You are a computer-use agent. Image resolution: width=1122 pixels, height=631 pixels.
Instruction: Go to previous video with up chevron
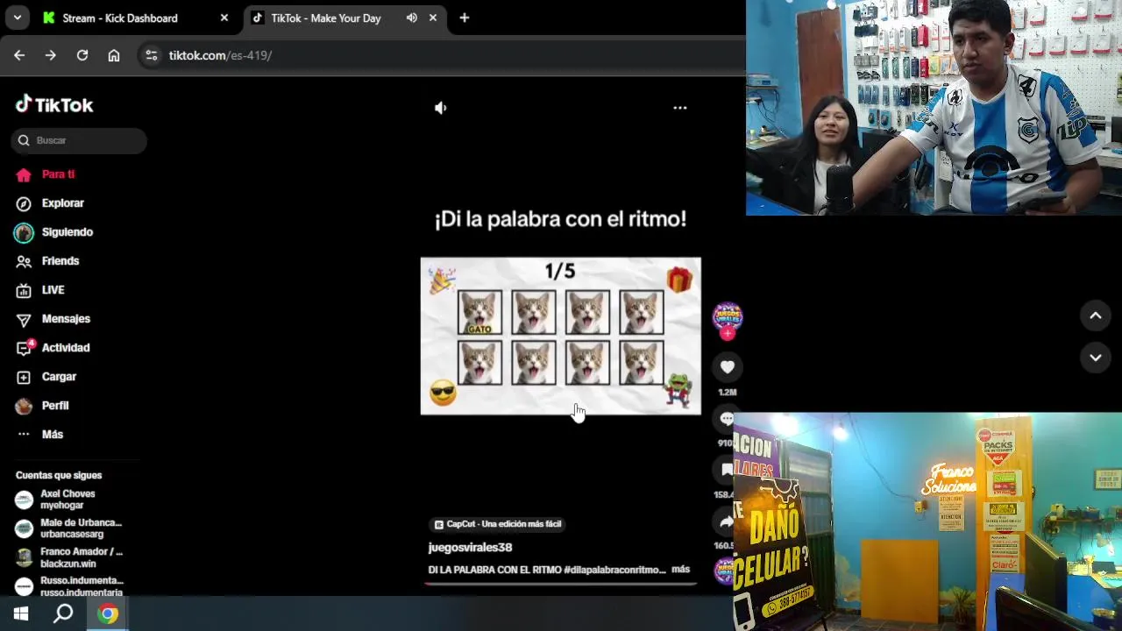coord(1096,315)
